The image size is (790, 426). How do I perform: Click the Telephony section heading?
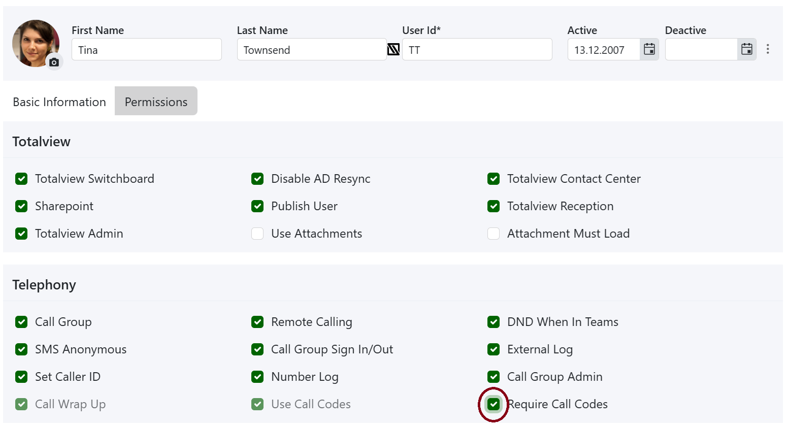point(44,285)
